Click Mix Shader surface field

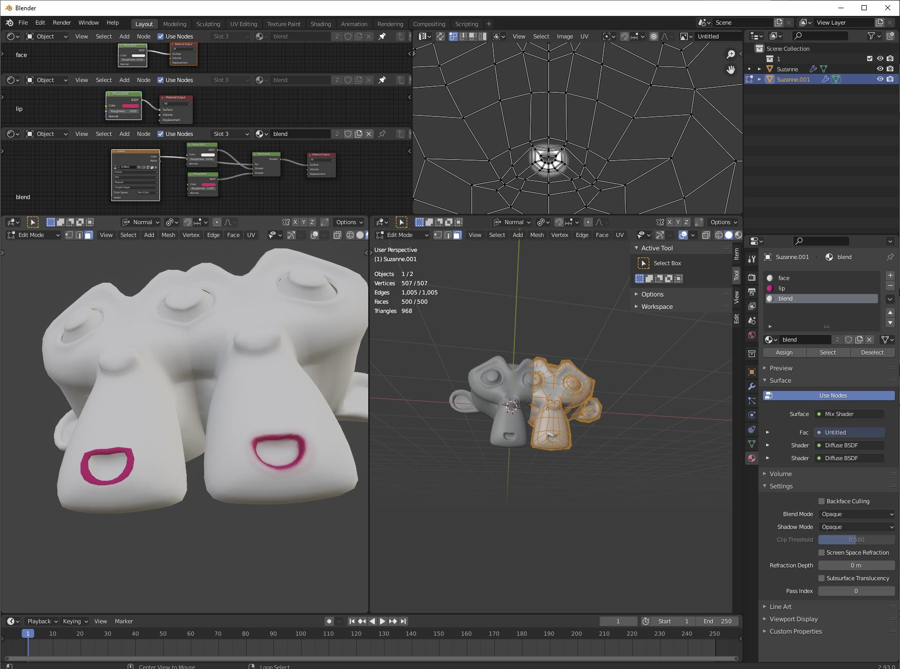pyautogui.click(x=849, y=414)
